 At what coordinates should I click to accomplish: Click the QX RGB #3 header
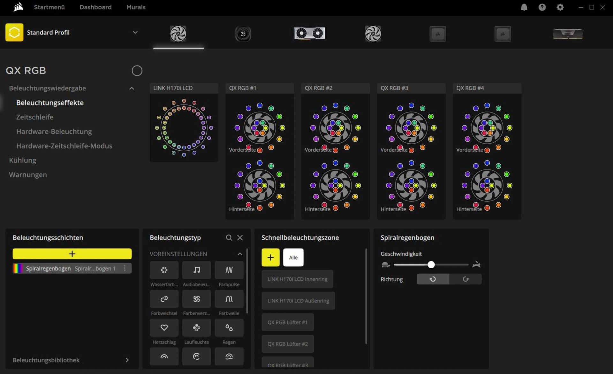[x=411, y=88]
